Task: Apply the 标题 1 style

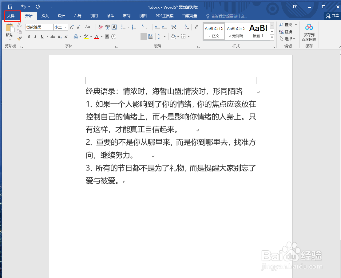Action: click(258, 31)
